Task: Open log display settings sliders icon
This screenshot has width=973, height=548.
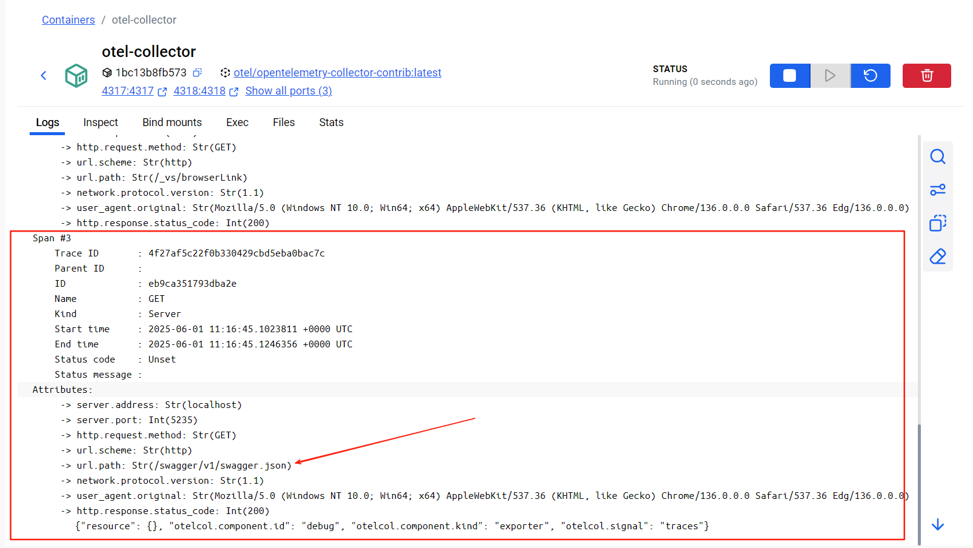Action: coord(938,190)
